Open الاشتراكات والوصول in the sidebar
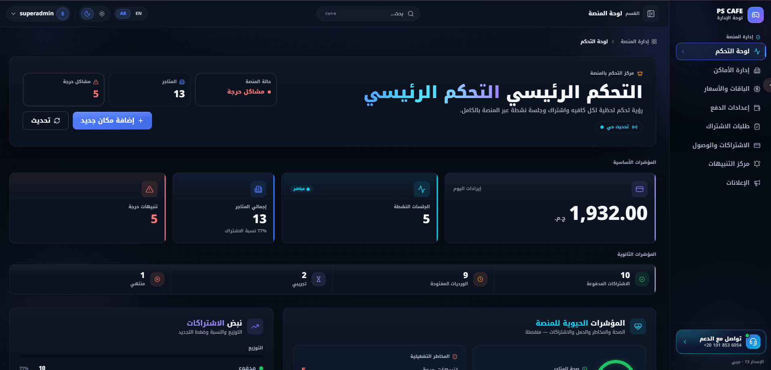 click(721, 145)
